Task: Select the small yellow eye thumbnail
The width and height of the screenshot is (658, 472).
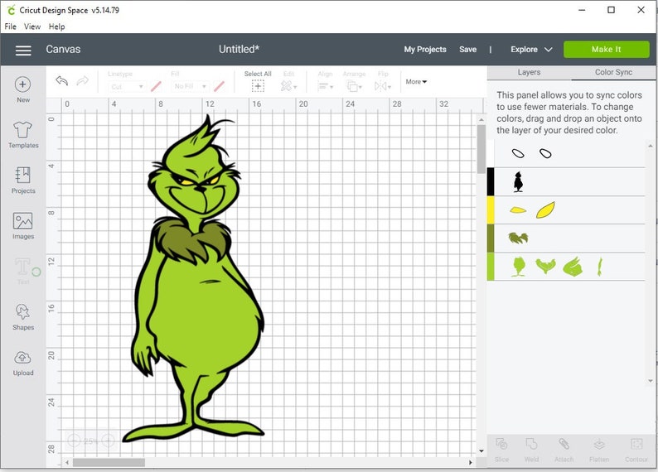Action: 518,210
